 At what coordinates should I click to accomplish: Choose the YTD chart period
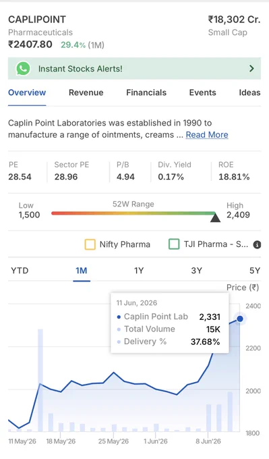point(20,271)
